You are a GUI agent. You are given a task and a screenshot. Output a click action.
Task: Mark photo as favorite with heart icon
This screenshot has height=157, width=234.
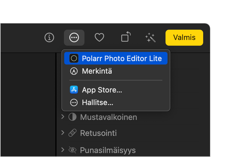(x=99, y=37)
